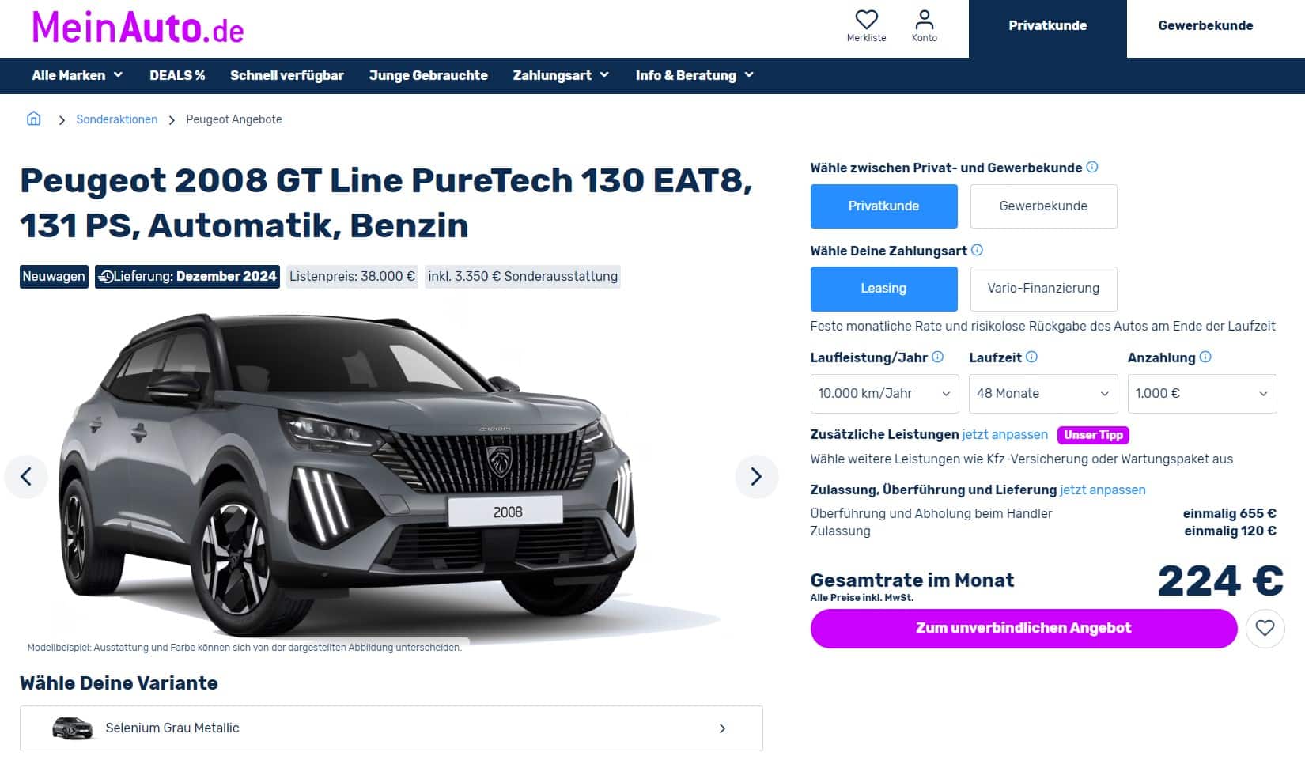
Task: Expand the Selenium Grau Metallic variant row
Action: pyautogui.click(x=391, y=728)
